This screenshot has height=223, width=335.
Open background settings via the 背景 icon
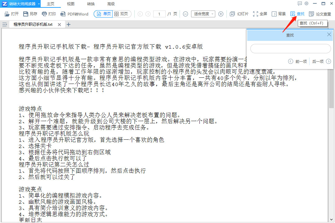[279, 14]
